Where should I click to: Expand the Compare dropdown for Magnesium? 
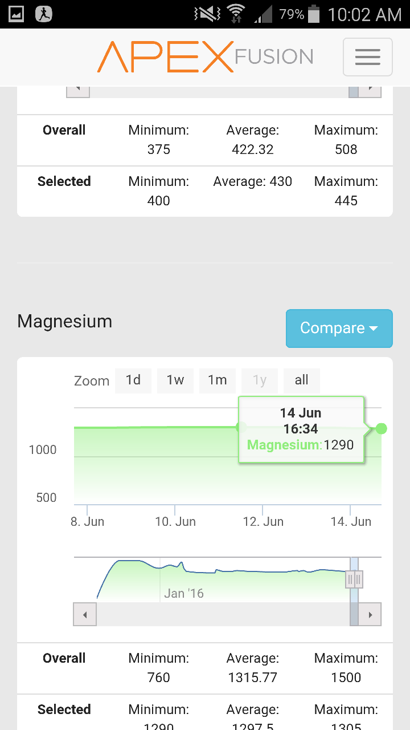(339, 328)
